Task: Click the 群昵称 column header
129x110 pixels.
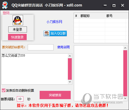Action: coord(92,16)
